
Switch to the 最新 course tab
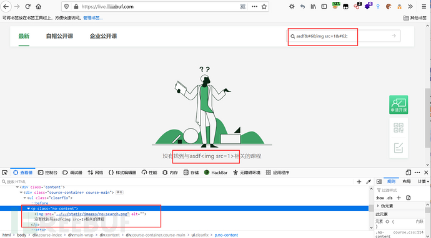click(24, 36)
